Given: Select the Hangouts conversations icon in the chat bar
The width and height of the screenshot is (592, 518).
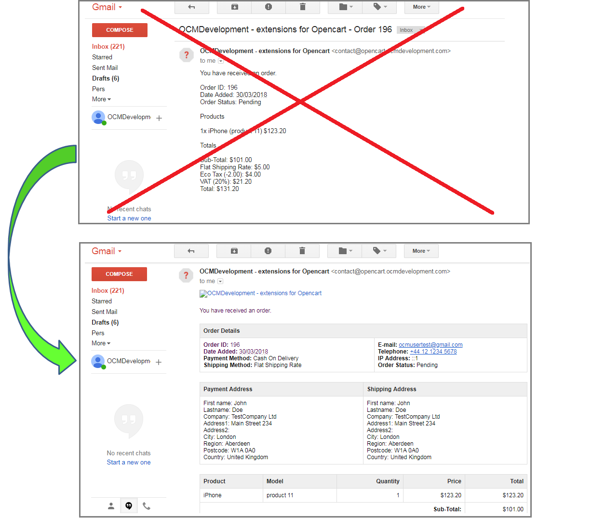Looking at the screenshot, I should 129,506.
